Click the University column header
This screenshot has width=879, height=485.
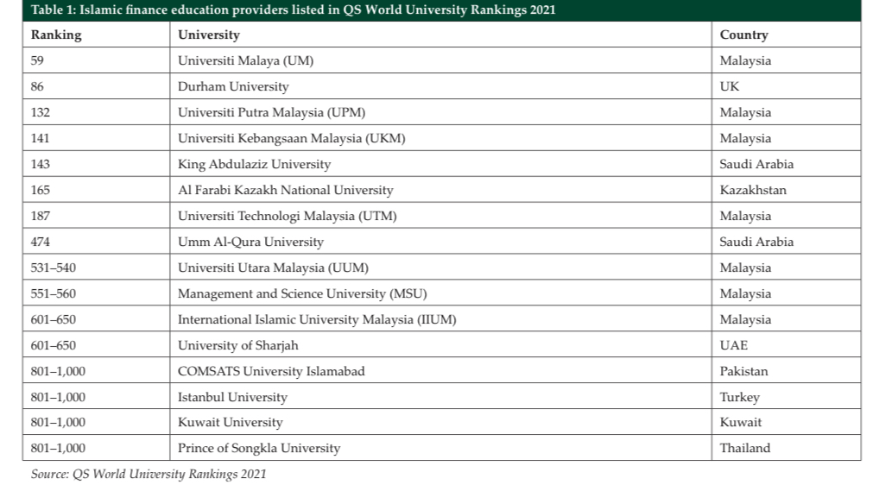(x=208, y=35)
